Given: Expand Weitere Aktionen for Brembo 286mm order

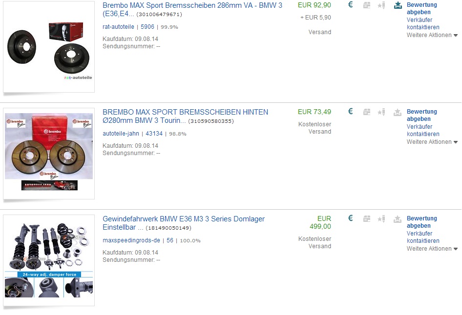Looking at the screenshot, I should click(x=432, y=35).
